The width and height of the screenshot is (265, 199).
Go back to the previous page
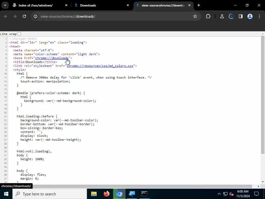[6, 16]
